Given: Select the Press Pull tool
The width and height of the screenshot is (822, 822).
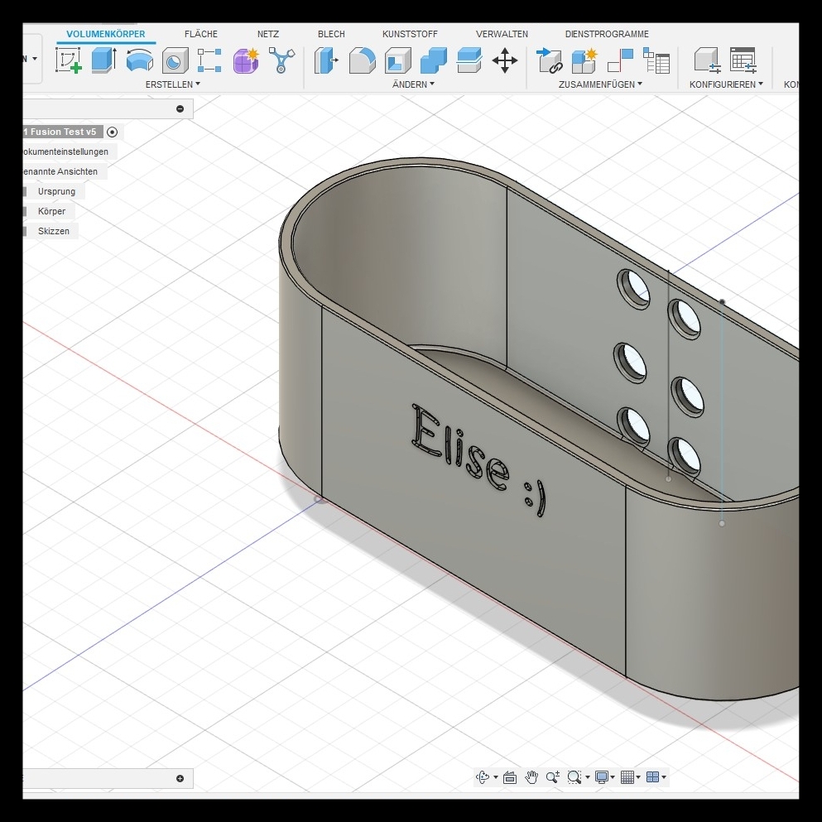Looking at the screenshot, I should point(327,60).
